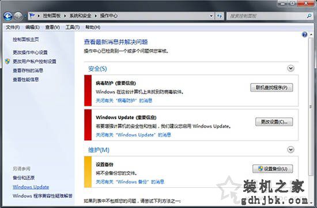Click the 安全(S) section heading
The height and width of the screenshot is (208, 317).
tap(97, 69)
